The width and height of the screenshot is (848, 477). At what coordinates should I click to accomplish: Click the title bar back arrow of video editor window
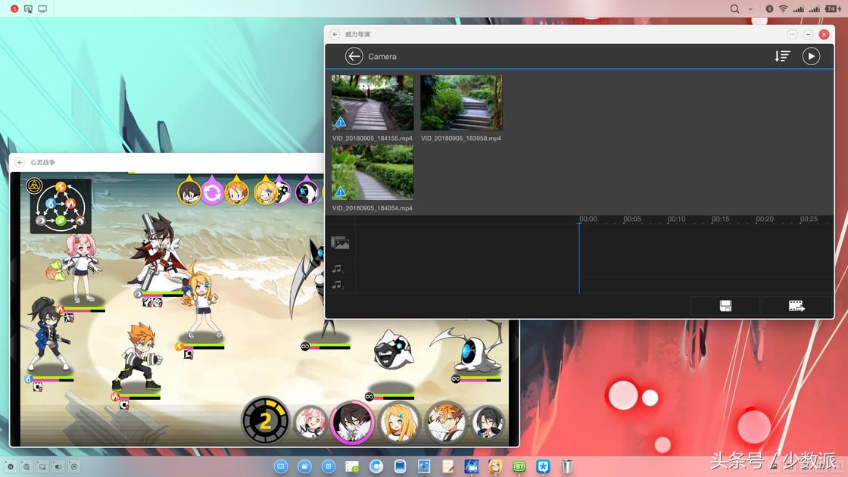tap(335, 34)
